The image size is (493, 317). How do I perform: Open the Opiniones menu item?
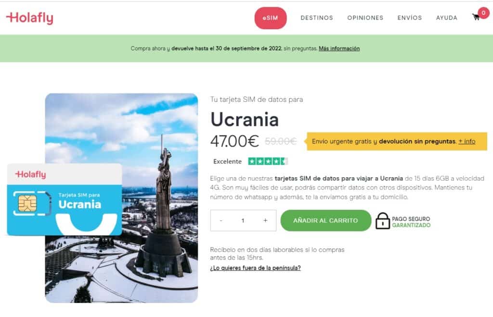365,18
